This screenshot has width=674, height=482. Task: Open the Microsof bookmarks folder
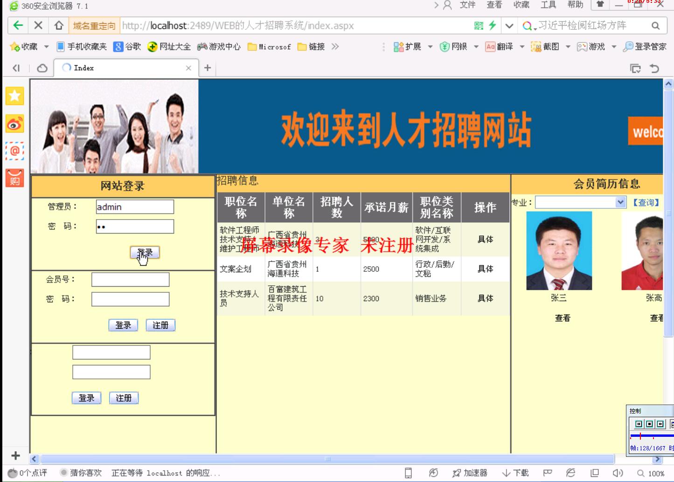coord(269,47)
